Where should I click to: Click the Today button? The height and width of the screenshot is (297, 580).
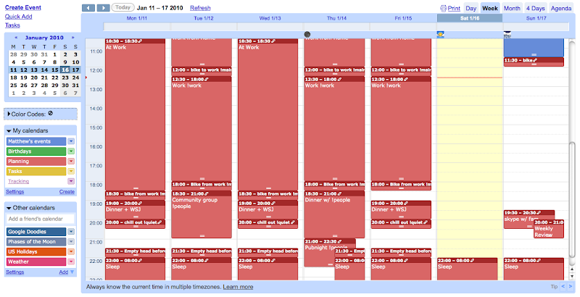coord(123,7)
